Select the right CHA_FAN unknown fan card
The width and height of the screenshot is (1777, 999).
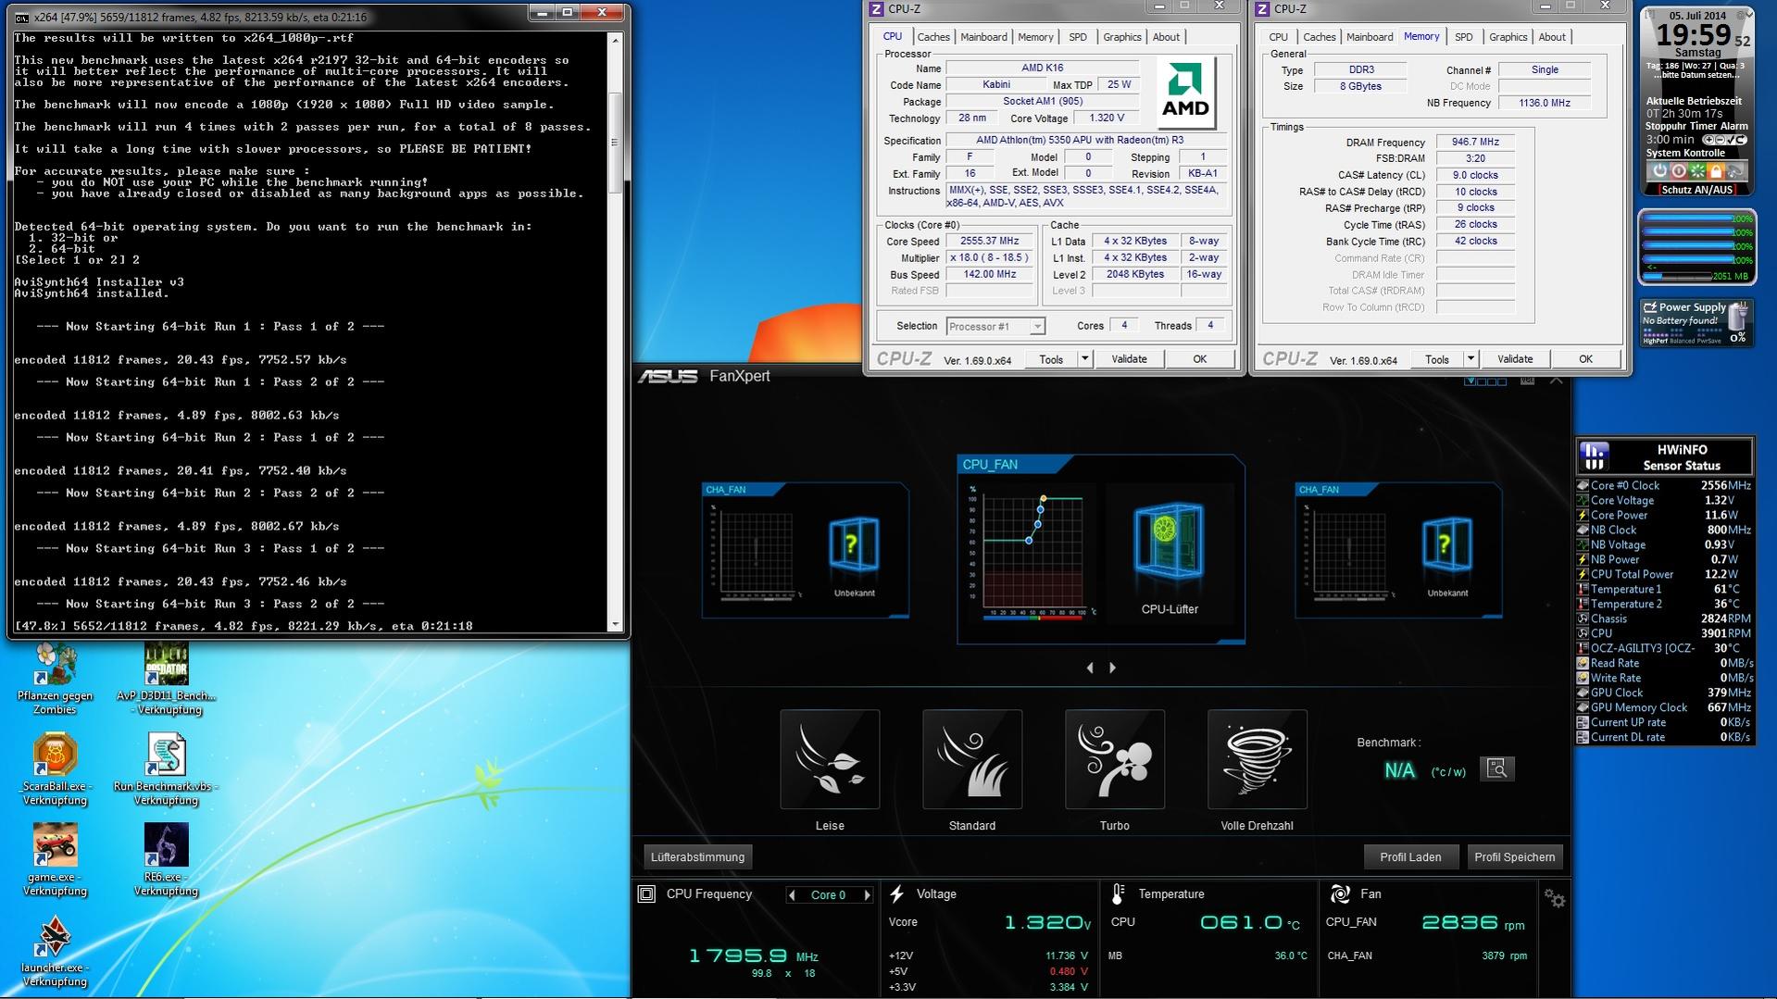[x=1398, y=550]
